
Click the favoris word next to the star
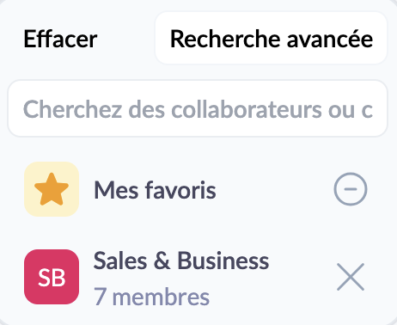pyautogui.click(x=180, y=190)
